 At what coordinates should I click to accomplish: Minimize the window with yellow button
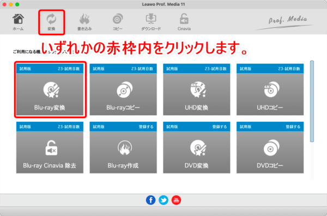click(x=11, y=4)
